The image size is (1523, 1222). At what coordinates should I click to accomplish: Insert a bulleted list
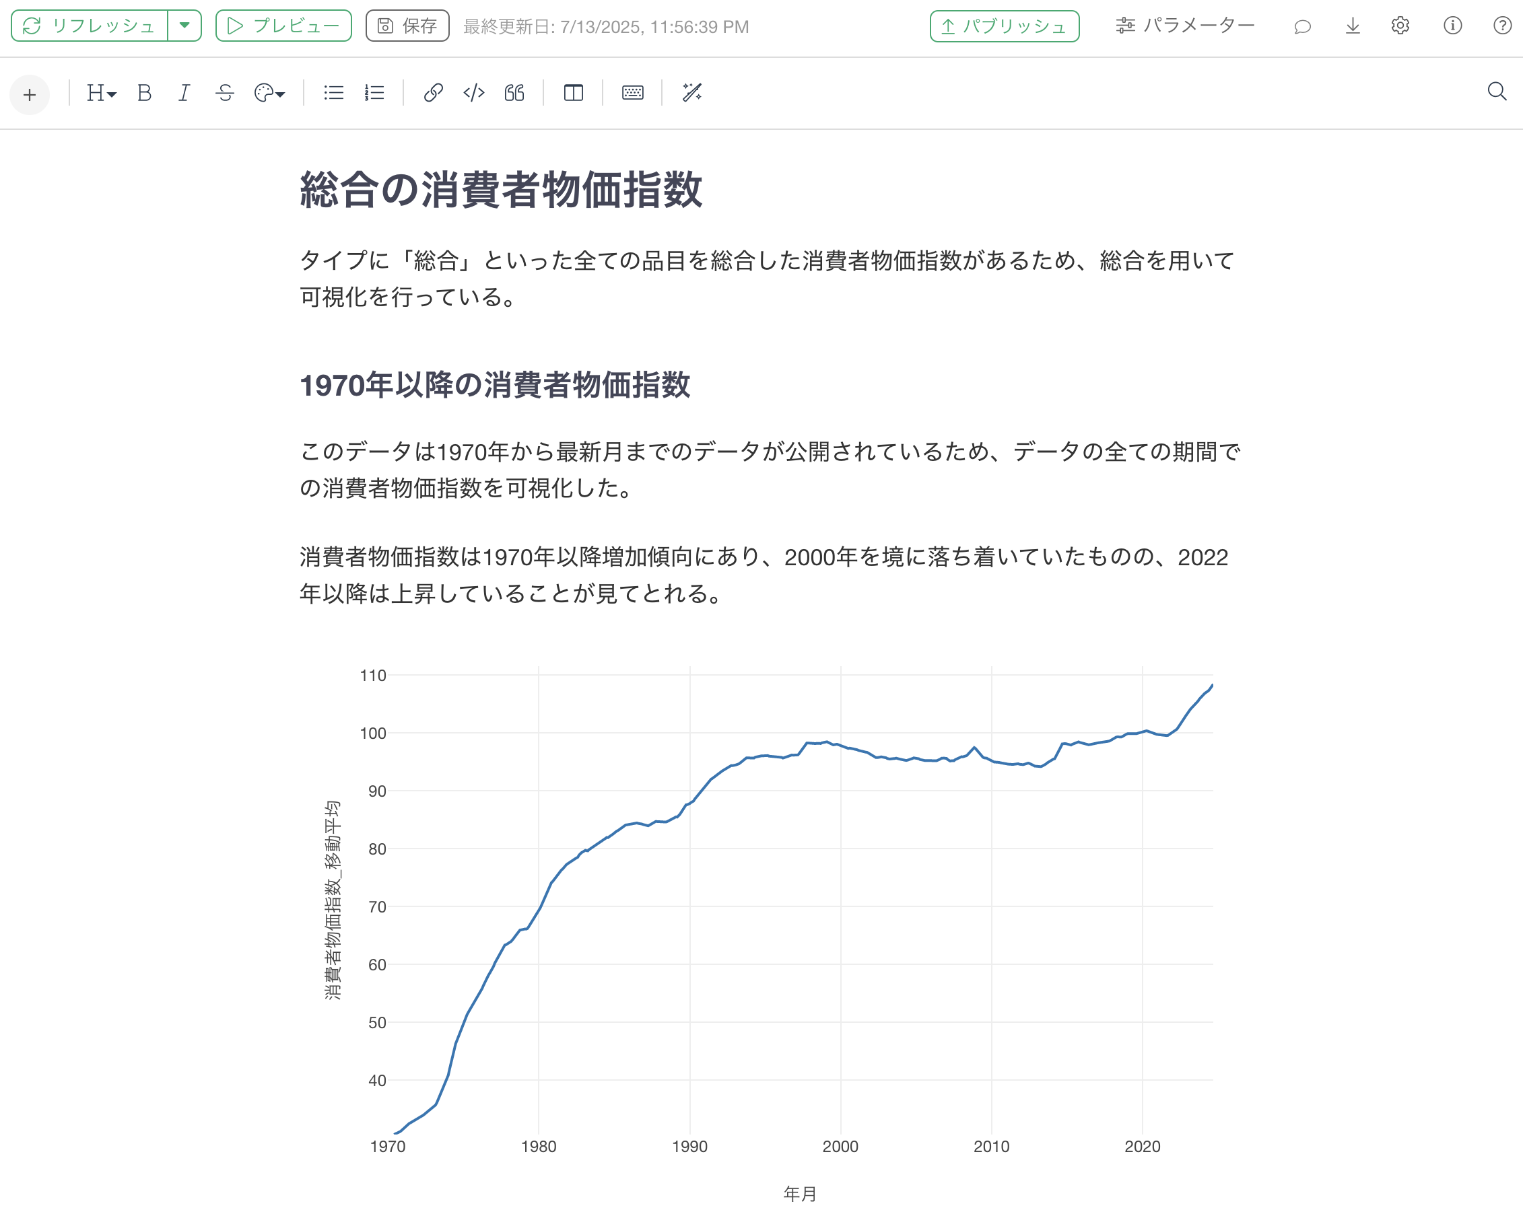333,93
